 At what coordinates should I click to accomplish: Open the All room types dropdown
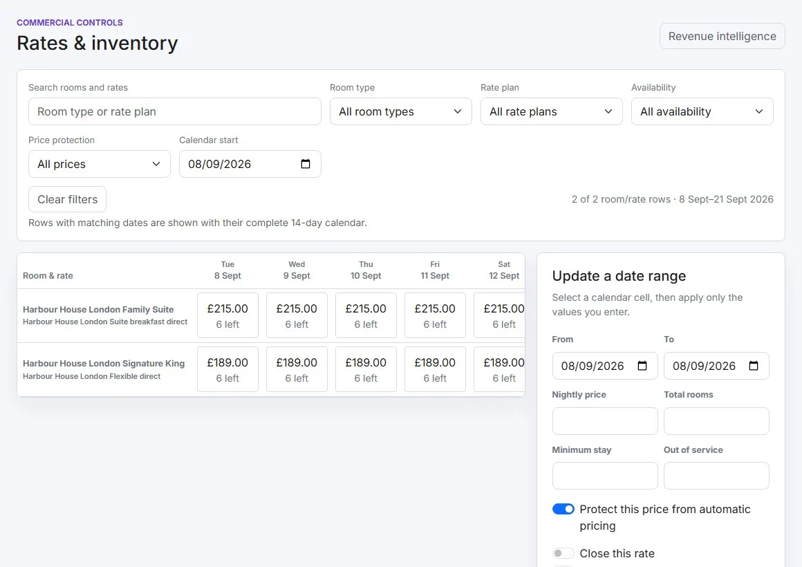point(400,111)
